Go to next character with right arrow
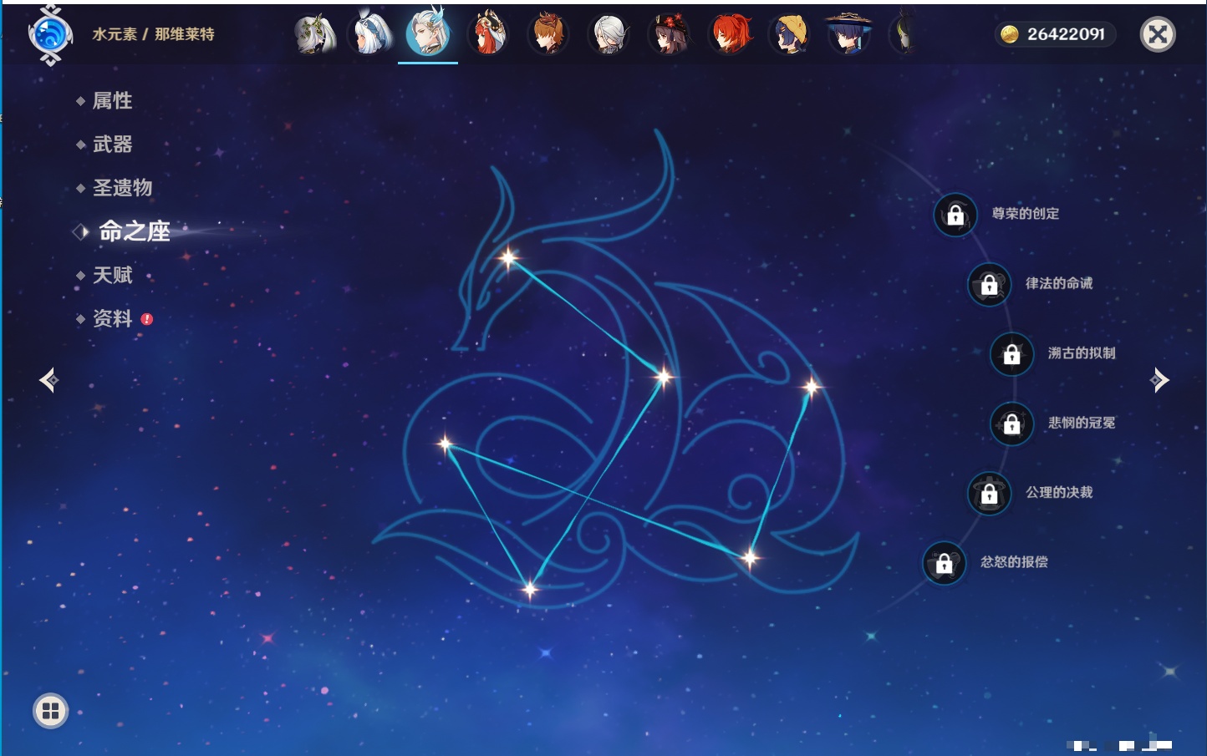1207x756 pixels. point(1159,380)
